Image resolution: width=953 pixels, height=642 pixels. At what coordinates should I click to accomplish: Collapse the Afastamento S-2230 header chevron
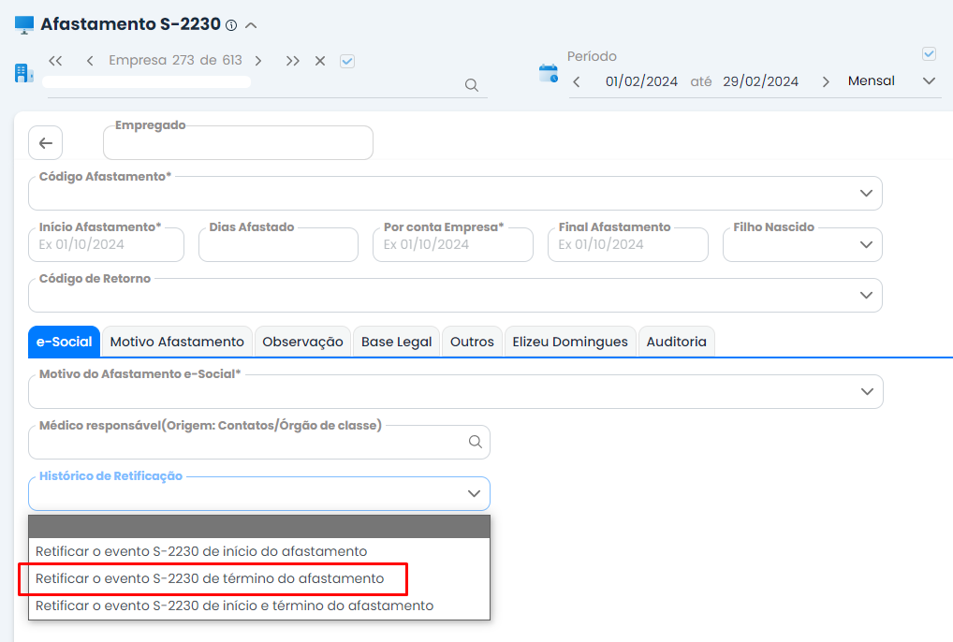point(250,25)
